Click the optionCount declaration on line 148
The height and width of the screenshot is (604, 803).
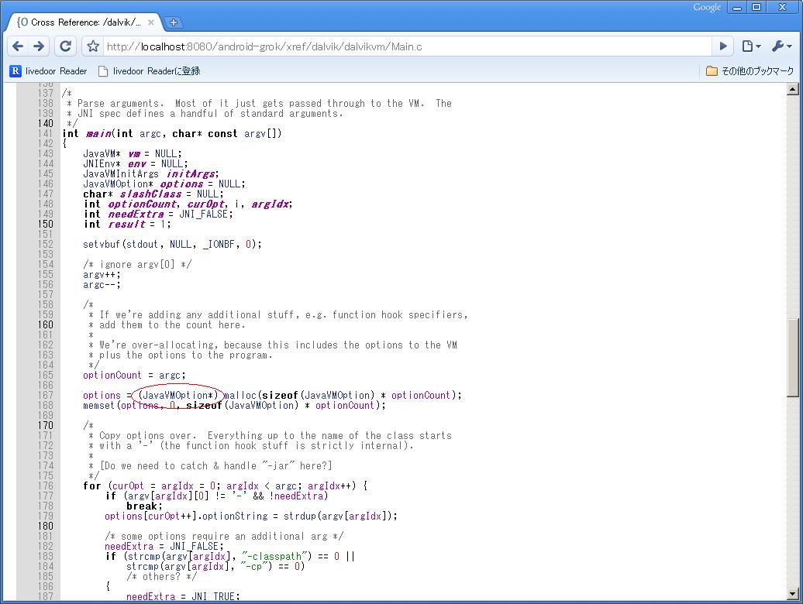point(143,204)
